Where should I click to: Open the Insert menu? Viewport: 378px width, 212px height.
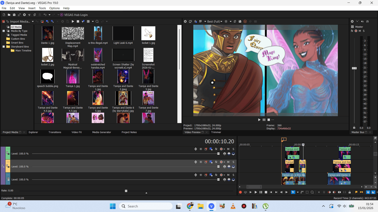click(32, 8)
